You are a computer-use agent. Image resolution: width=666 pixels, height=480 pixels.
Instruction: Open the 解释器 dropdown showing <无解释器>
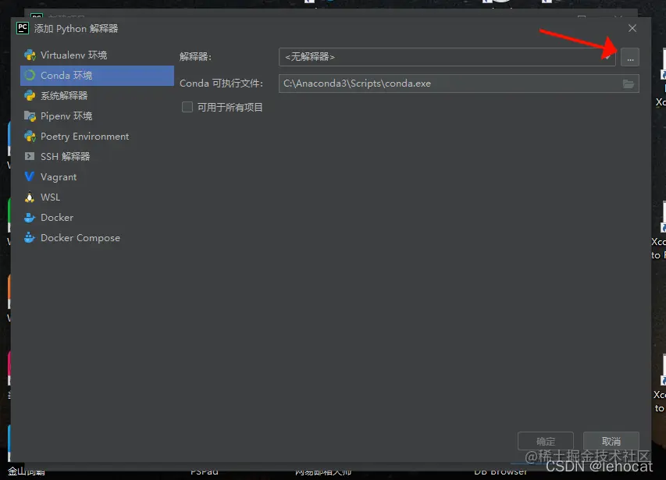[447, 57]
